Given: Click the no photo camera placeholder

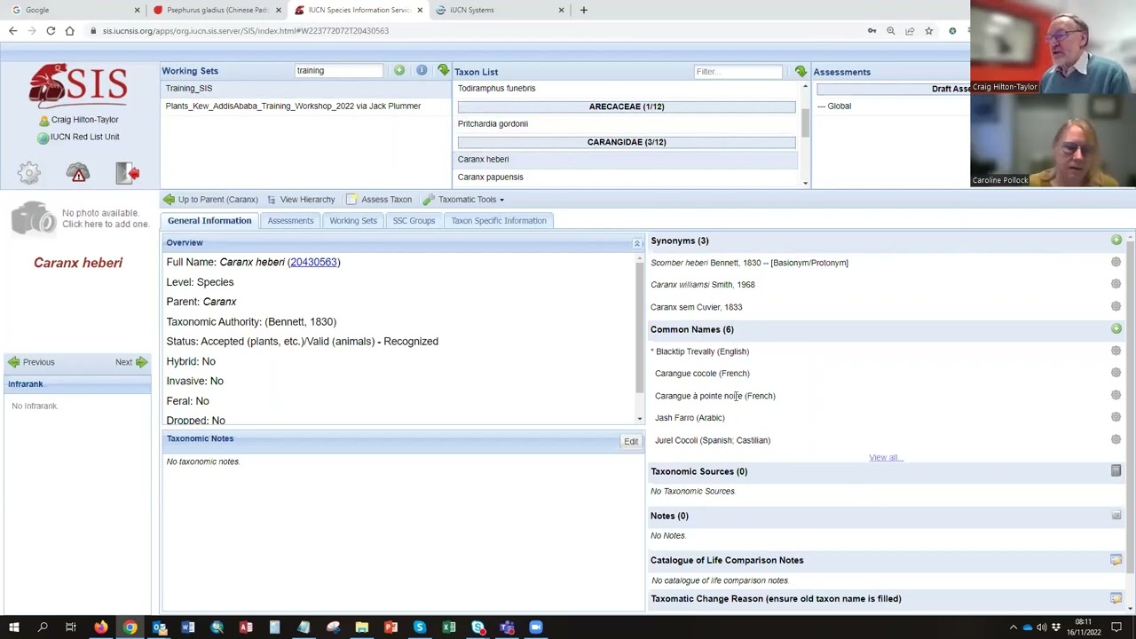Looking at the screenshot, I should (33, 217).
